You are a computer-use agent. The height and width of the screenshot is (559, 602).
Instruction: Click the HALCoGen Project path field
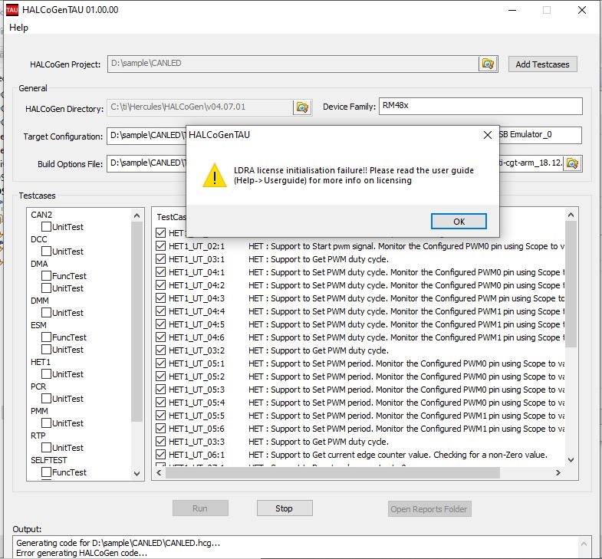293,64
